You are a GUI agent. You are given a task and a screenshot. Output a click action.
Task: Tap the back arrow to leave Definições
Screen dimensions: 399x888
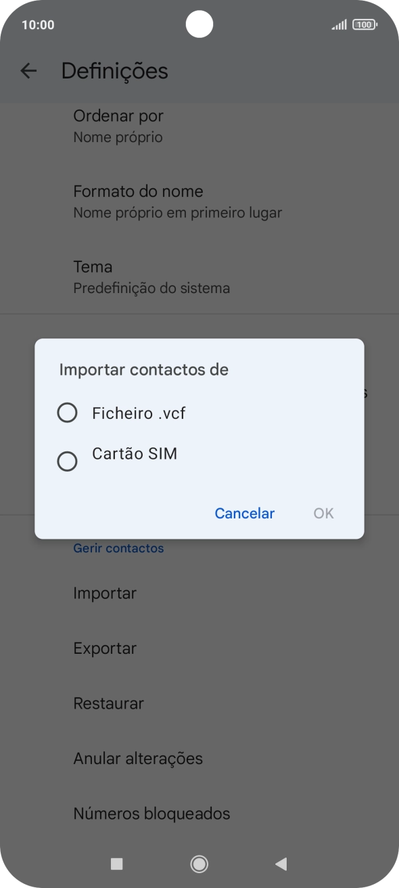pos(28,70)
